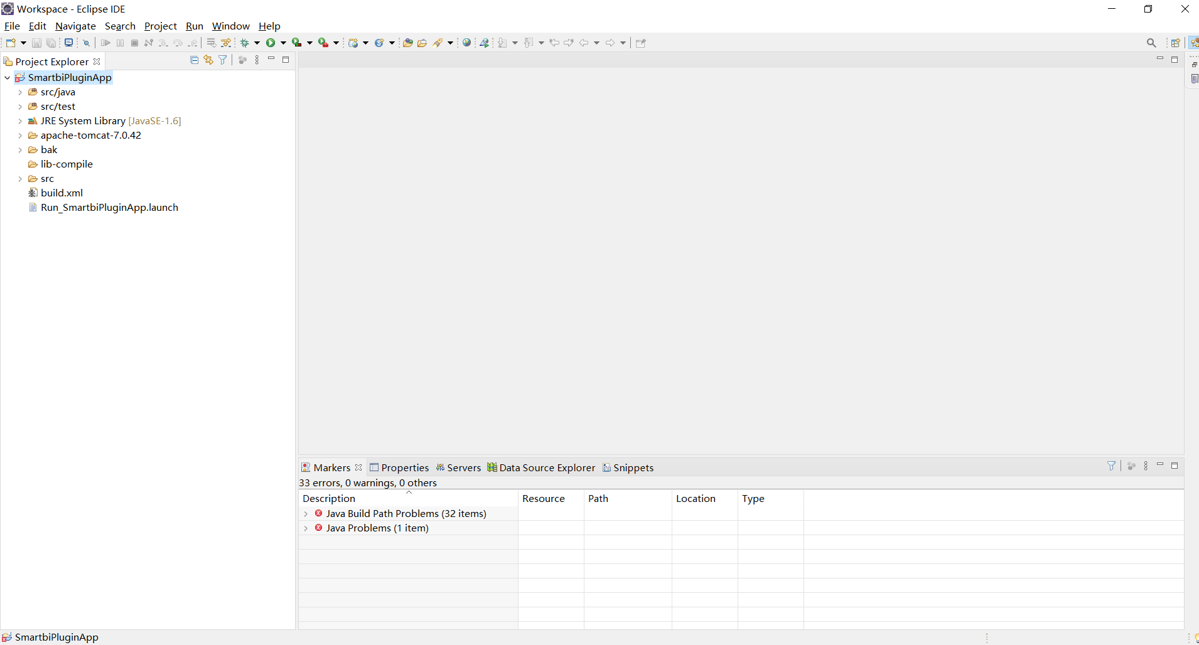Toggle Link with Editor in Project Explorer

208,60
